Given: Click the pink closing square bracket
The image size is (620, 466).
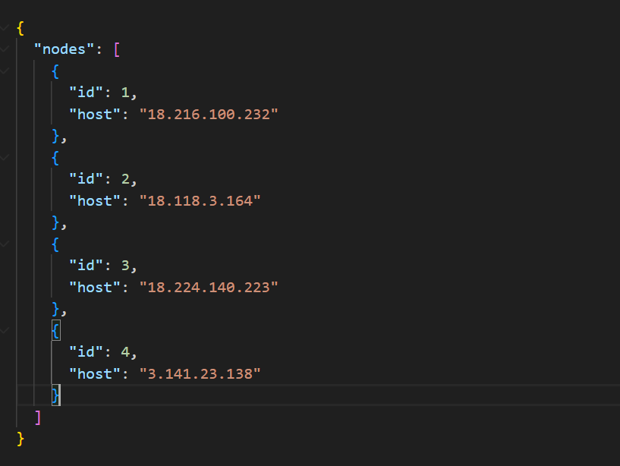Looking at the screenshot, I should (x=38, y=417).
